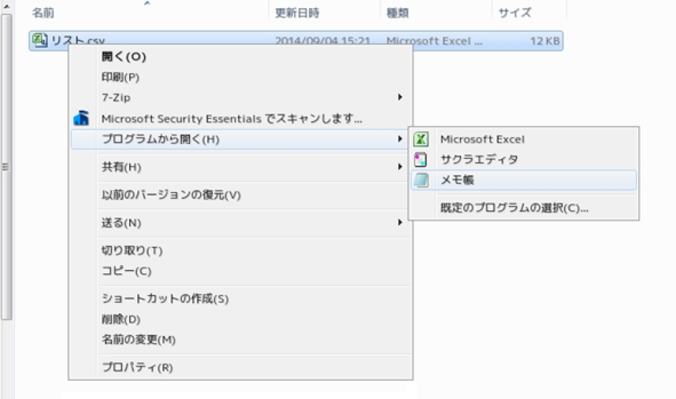Image resolution: width=676 pixels, height=399 pixels.
Task: Click the left pane vertical scrollbar
Action: [6, 166]
